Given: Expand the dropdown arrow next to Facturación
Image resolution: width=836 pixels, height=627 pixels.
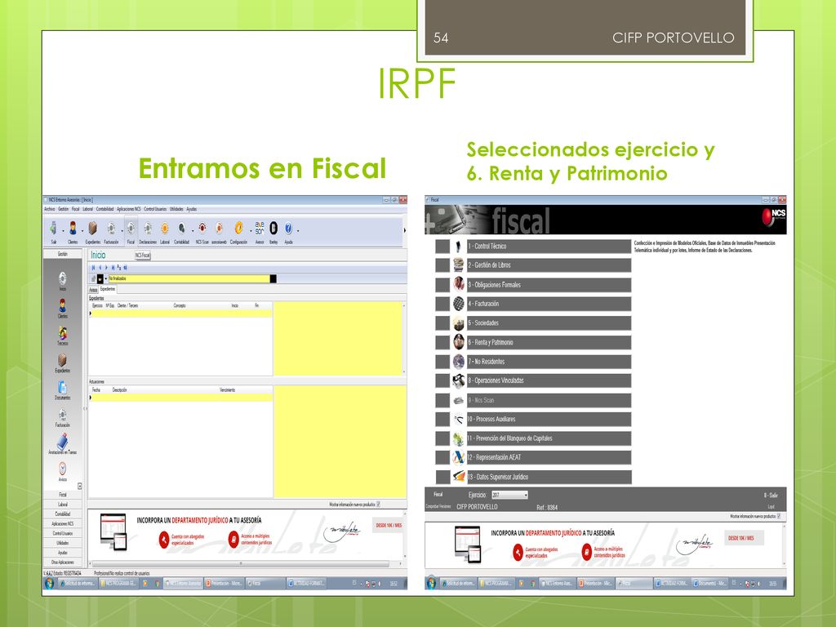Looking at the screenshot, I should click(x=122, y=231).
